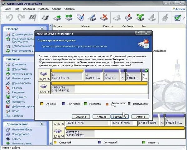Click Переместить in Операции sidebar
187x150 pixels.
20,69
